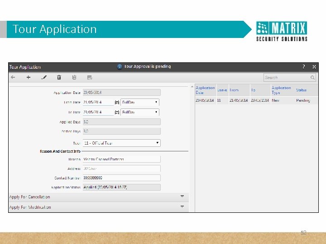Screen dimensions: 326x244
Task: Click the Reason input field
Action: [x=122, y=159]
